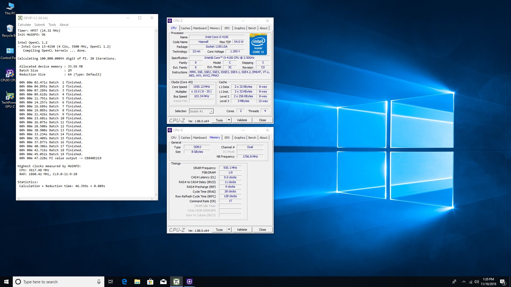Open the Recycle Bin desktop icon

click(9, 31)
